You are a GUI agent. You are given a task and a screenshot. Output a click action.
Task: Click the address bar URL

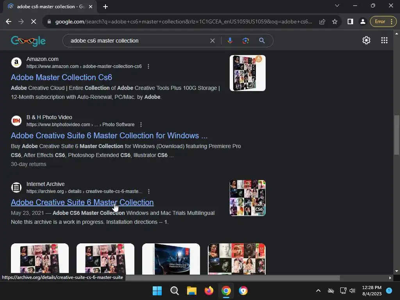184,22
